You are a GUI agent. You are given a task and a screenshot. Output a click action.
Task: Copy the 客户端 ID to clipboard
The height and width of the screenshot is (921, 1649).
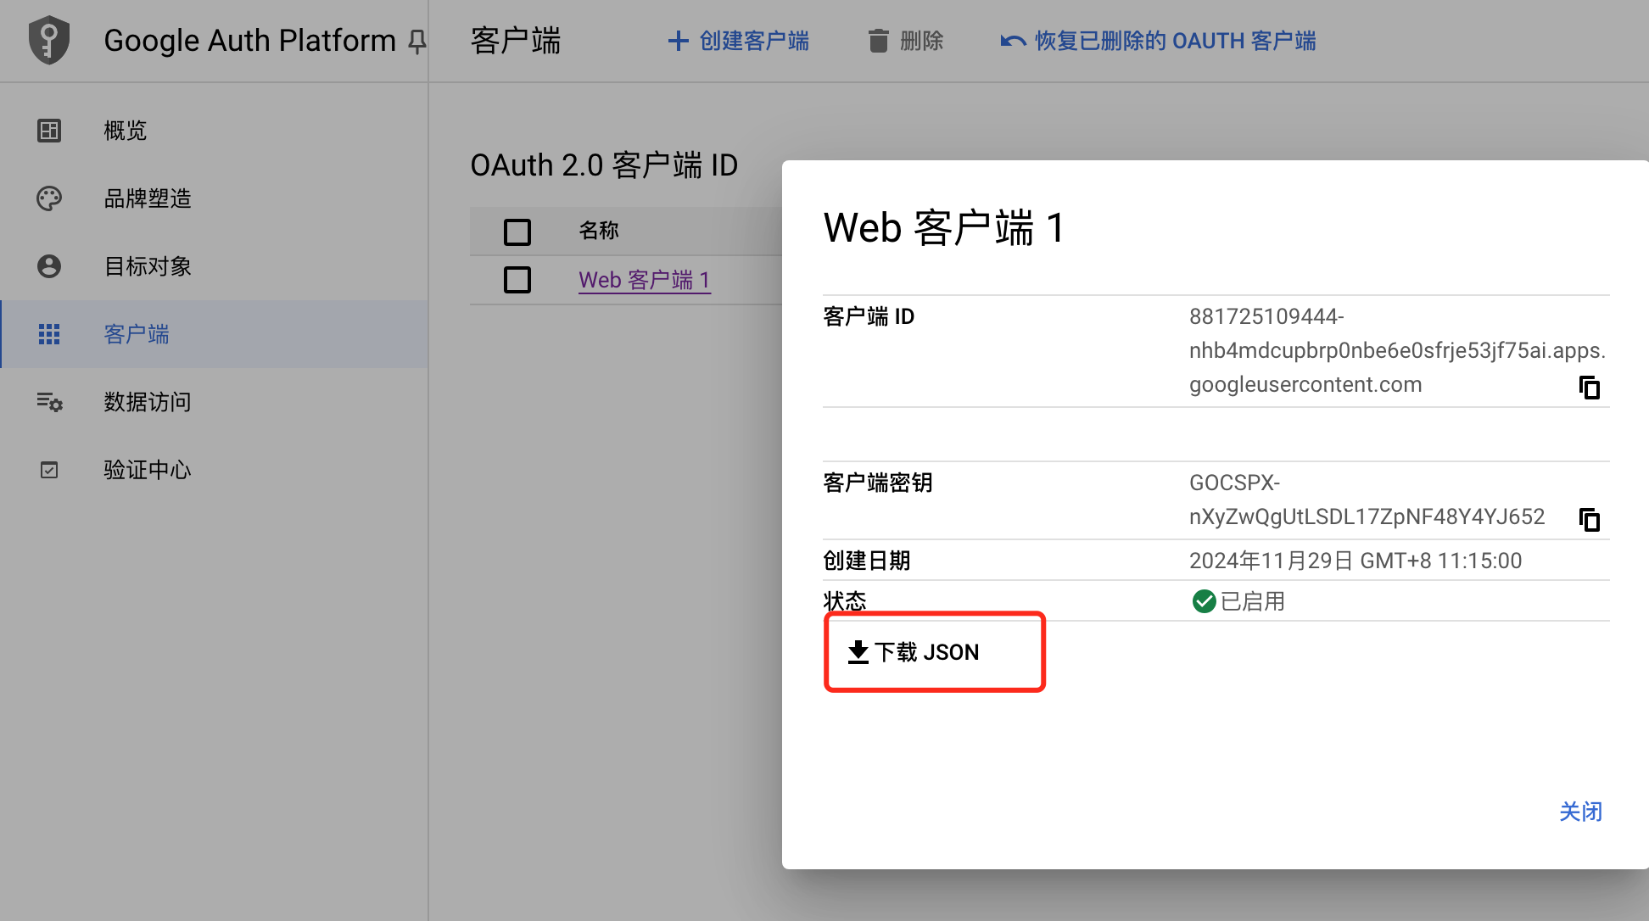[1590, 388]
